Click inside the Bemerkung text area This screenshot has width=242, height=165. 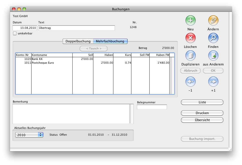pos(71,114)
